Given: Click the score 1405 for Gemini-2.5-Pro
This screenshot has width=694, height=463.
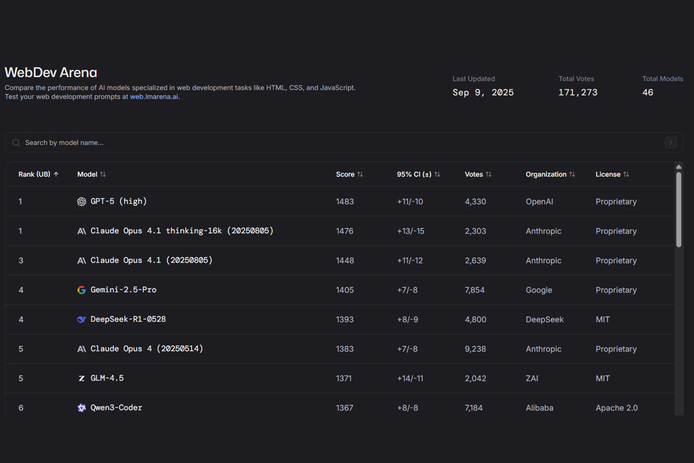Looking at the screenshot, I should pos(345,290).
